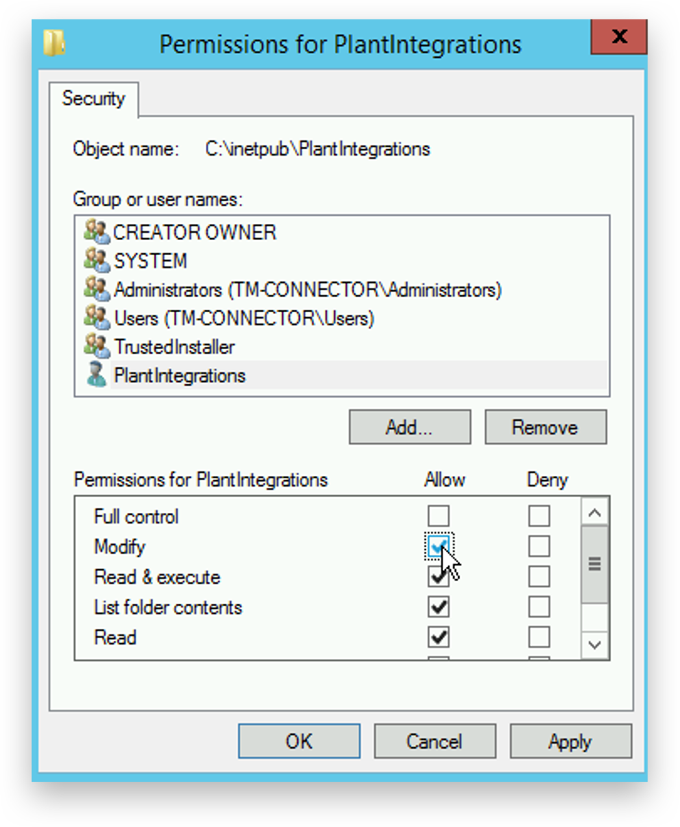Click the TrustedInstaller group icon

97,346
